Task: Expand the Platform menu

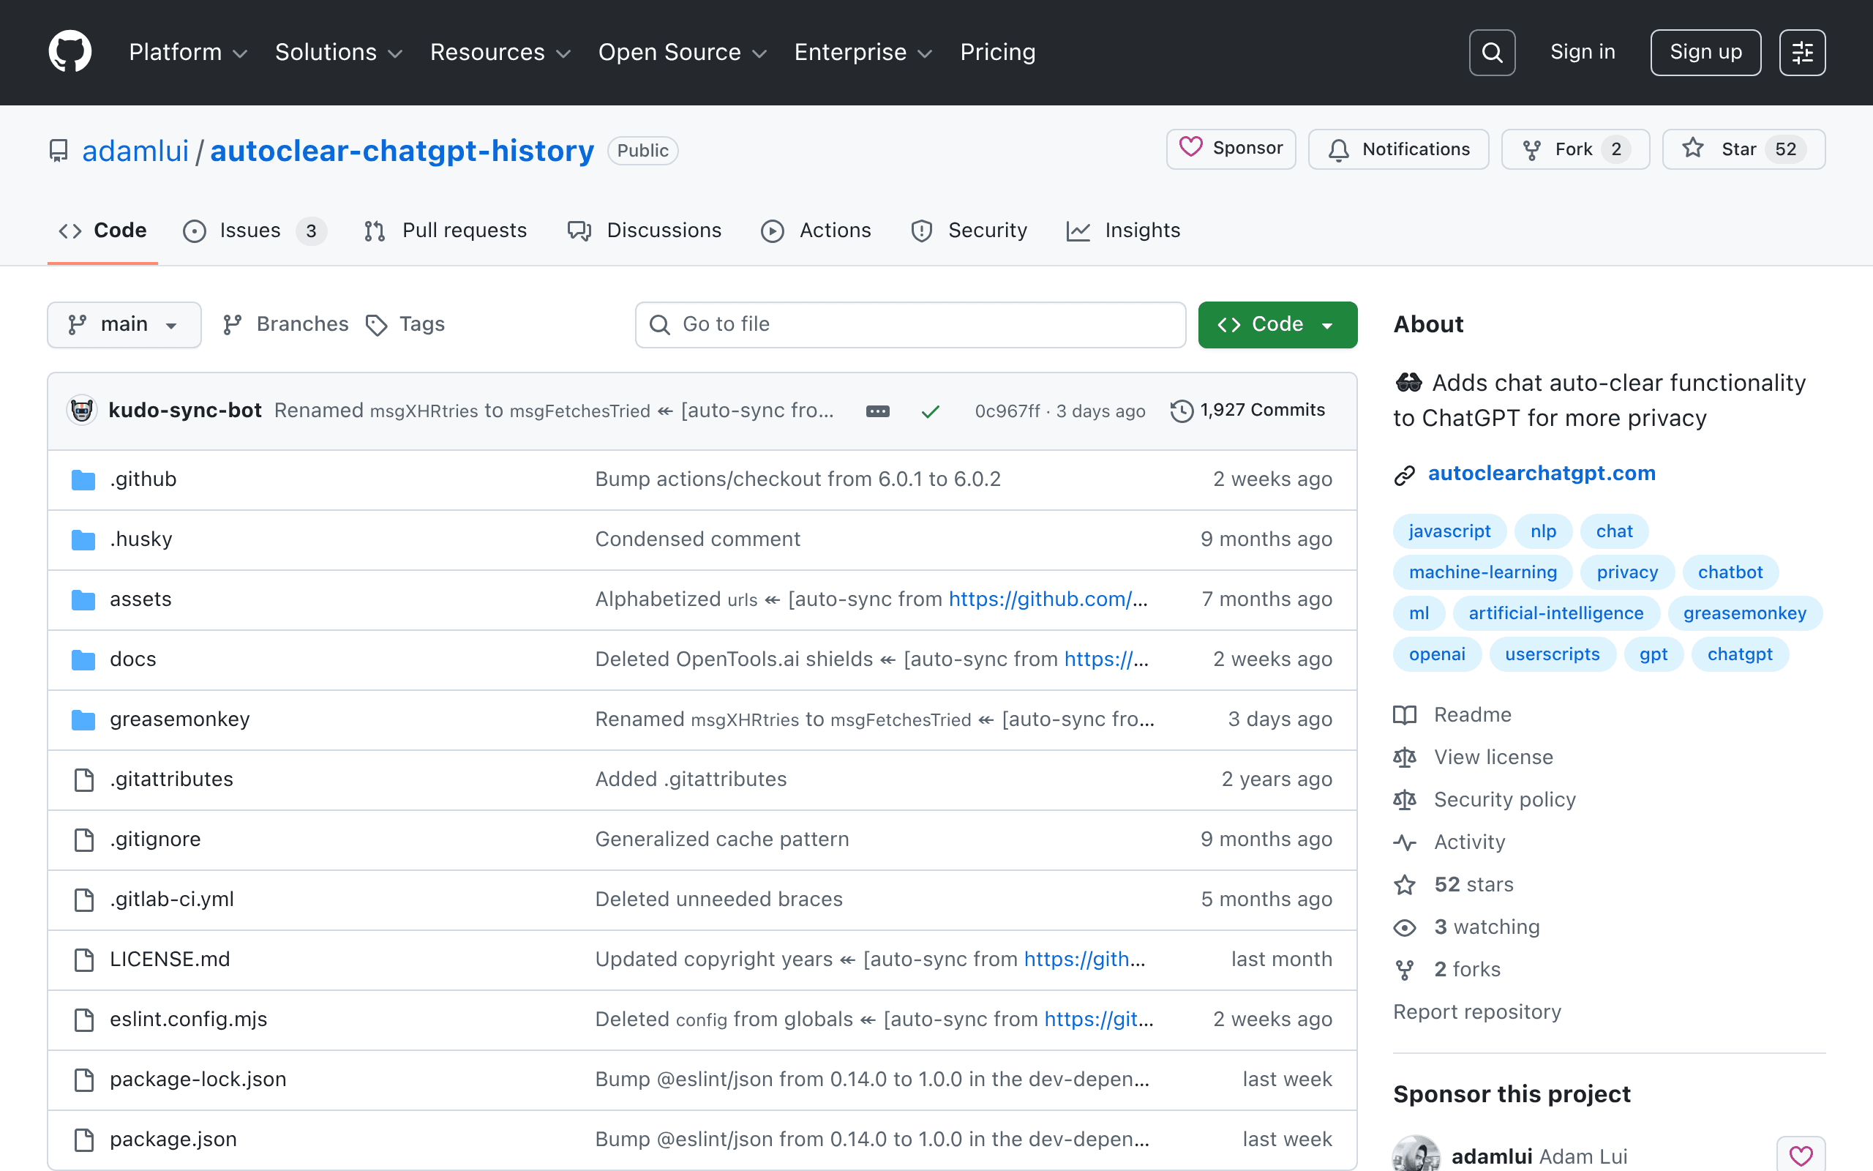Action: pos(187,53)
